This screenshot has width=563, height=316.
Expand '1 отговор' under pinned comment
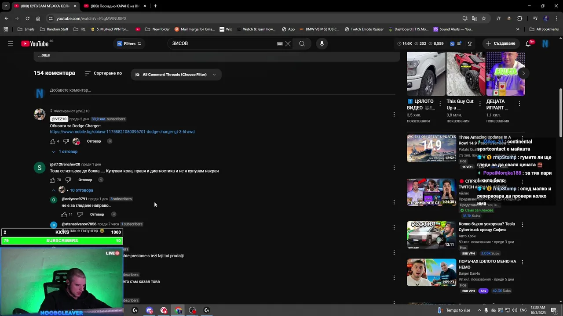(64, 152)
